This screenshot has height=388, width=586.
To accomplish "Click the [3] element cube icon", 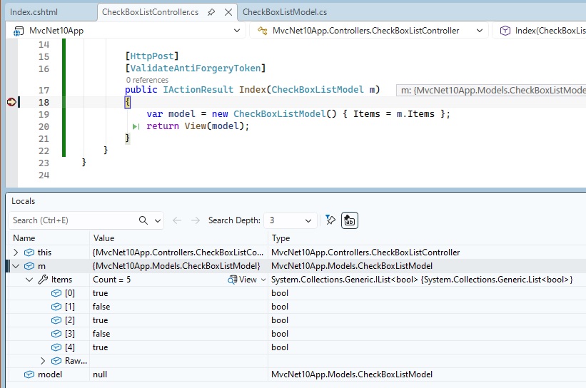I will pos(56,334).
